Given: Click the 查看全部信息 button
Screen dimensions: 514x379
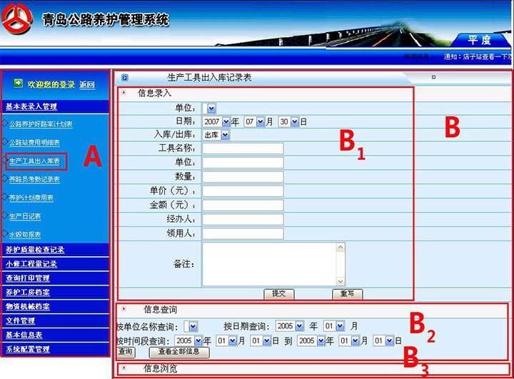Looking at the screenshot, I should (x=179, y=352).
